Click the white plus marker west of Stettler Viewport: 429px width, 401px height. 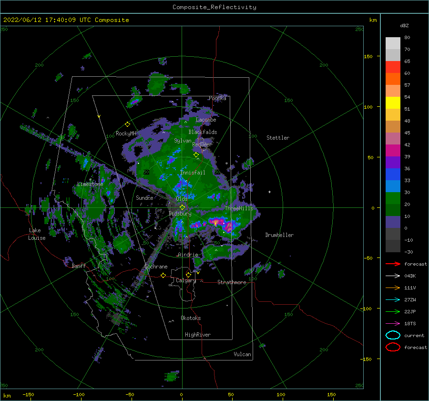269,192
